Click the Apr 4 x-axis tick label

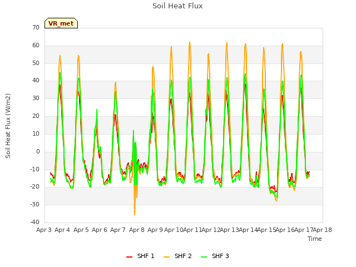[x=62, y=230]
